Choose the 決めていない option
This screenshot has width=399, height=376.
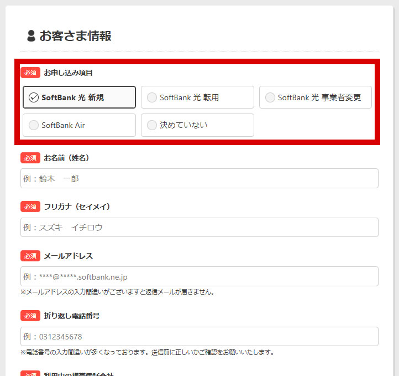[197, 125]
